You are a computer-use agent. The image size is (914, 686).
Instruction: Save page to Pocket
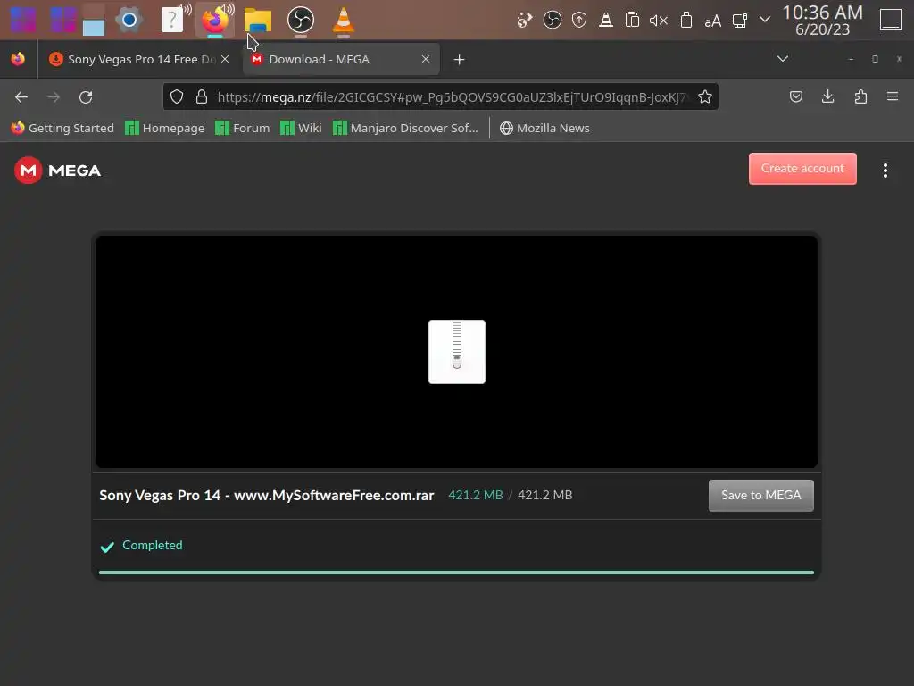click(795, 96)
